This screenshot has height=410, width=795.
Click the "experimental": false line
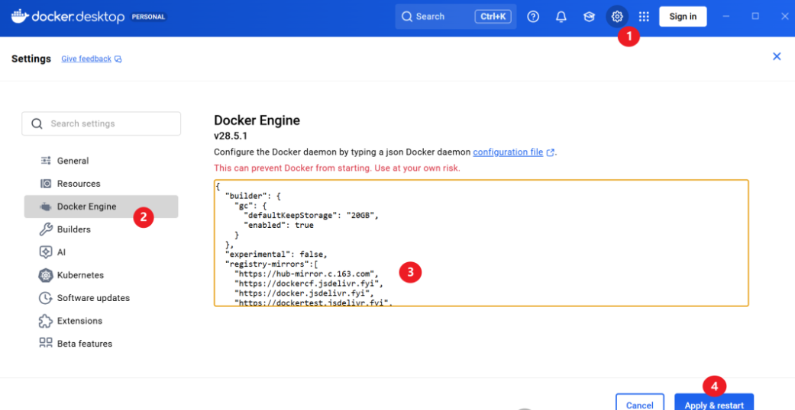pos(276,254)
